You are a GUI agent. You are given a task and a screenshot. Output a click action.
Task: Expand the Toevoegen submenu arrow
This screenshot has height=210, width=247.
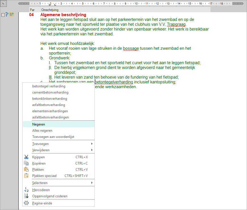point(92,144)
